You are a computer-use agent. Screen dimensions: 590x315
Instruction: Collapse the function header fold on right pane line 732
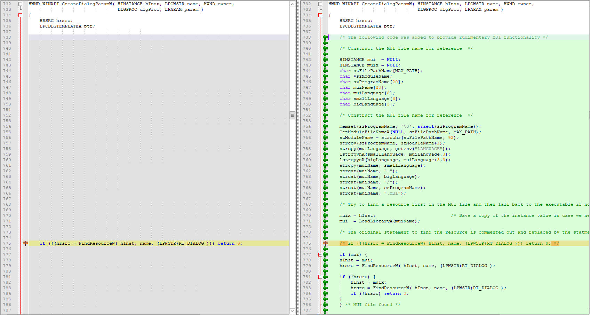click(x=320, y=4)
